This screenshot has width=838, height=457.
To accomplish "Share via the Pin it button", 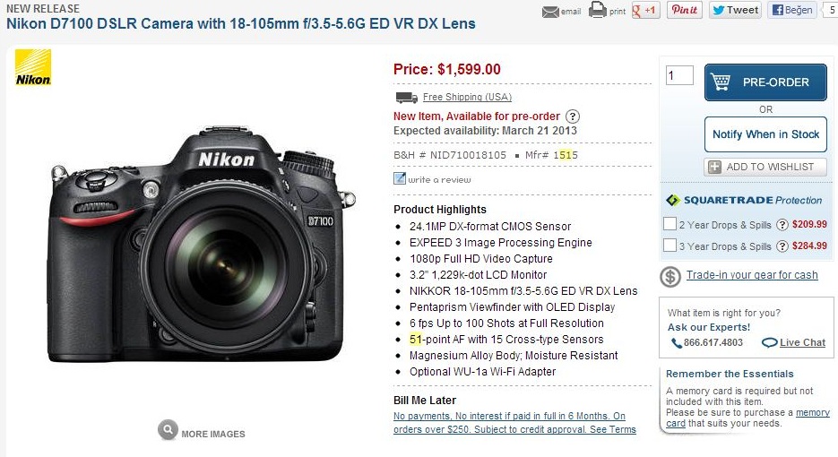I will [685, 10].
